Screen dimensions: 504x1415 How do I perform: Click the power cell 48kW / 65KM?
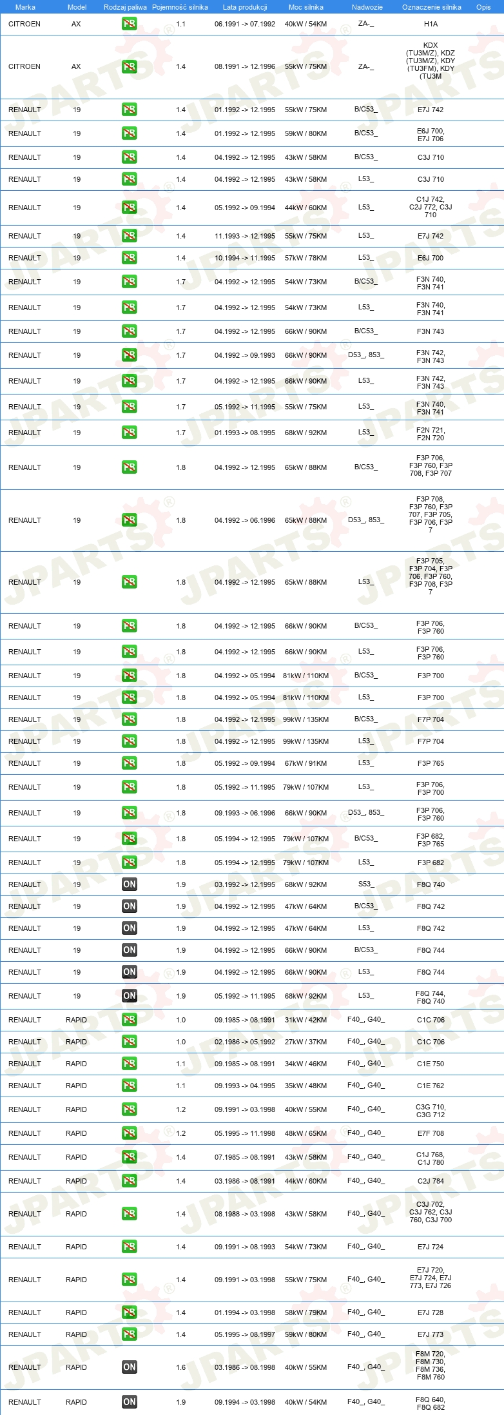pyautogui.click(x=305, y=1133)
